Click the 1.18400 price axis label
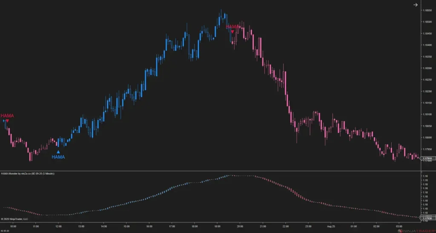 [x=427, y=45]
